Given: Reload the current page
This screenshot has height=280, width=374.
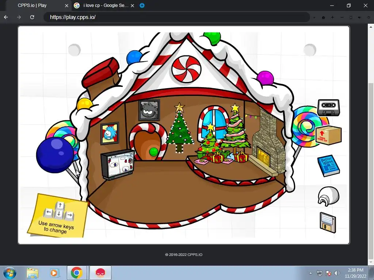Looking at the screenshot, I should (x=32, y=17).
